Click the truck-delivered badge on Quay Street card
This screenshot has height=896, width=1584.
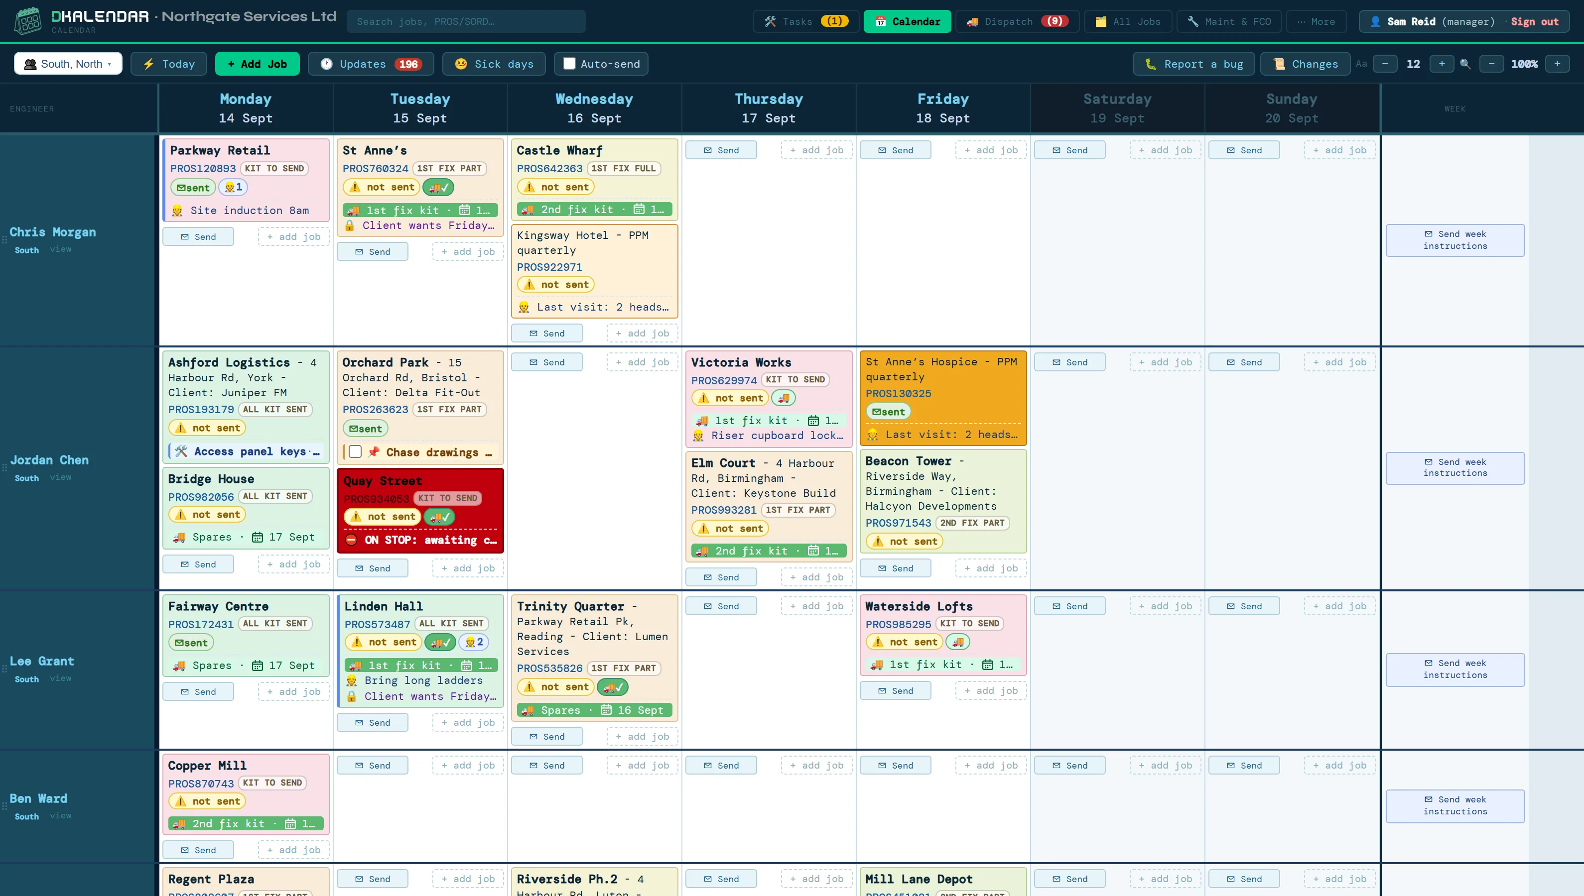[x=439, y=517]
